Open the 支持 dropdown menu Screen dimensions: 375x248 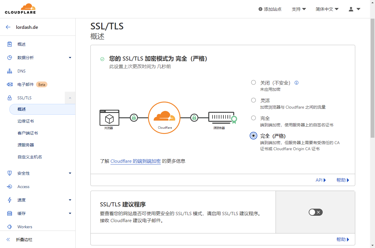click(299, 9)
